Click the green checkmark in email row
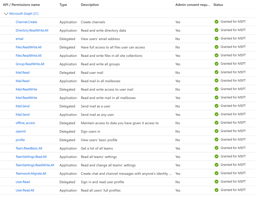The width and height of the screenshot is (255, 198). 216,39
